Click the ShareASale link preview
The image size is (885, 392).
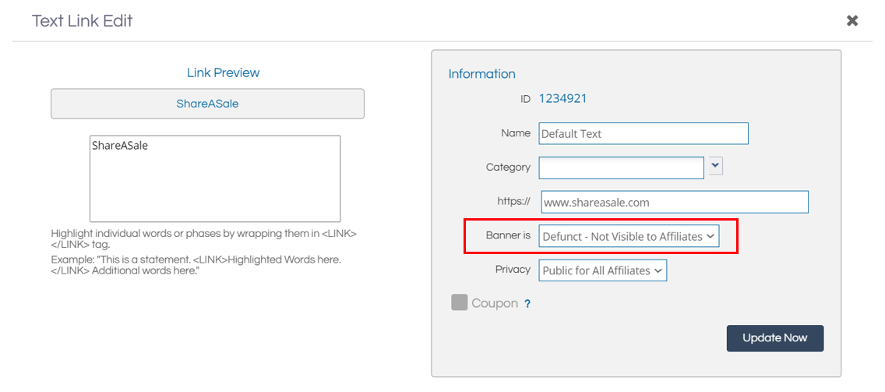coord(207,104)
